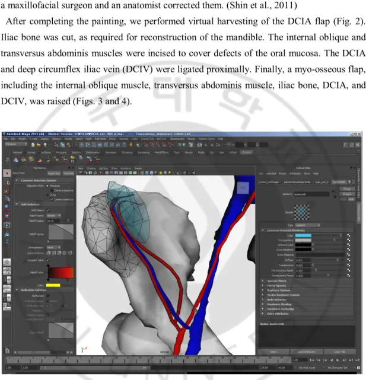Image resolution: width=366 pixels, height=380 pixels.
Task: Pick the Move tool in toolbox
Action: [x=7, y=199]
